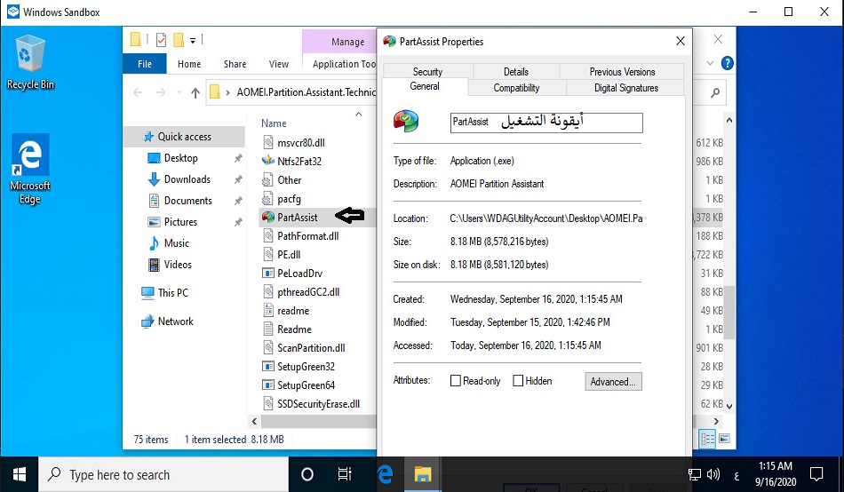Open the Quick Access Toolbar customize dropdown
This screenshot has width=844, height=492.
tap(193, 40)
